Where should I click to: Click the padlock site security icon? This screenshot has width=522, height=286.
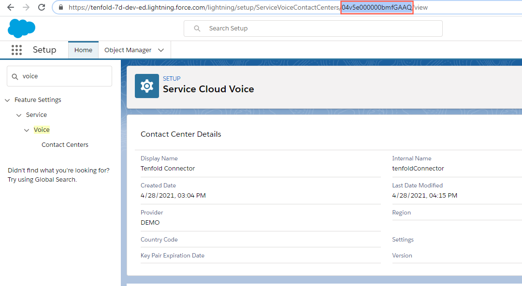60,8
